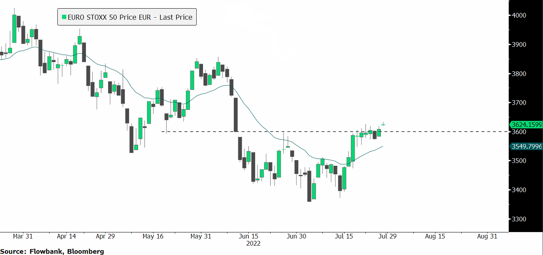Viewport: 543px width, 255px height.
Task: Click the Aug 31 date axis label
Action: click(486, 236)
